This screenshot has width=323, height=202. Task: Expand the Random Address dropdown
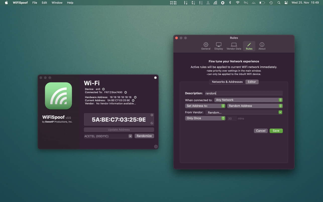[254, 106]
